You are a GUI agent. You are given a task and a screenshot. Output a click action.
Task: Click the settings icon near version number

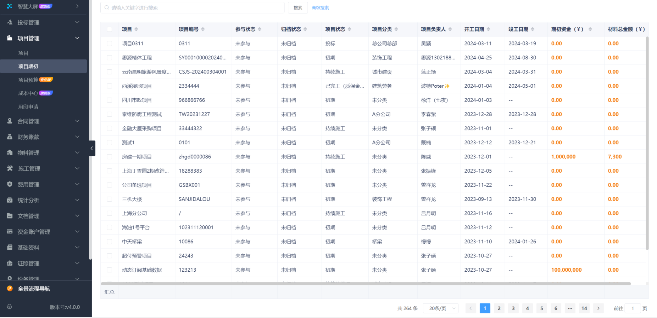[x=10, y=307]
